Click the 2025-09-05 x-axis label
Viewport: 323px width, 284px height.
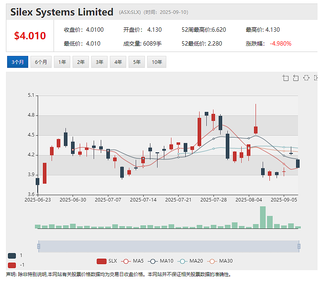click(284, 200)
